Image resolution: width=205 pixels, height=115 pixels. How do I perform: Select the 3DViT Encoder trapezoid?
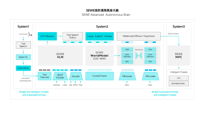pos(60,76)
